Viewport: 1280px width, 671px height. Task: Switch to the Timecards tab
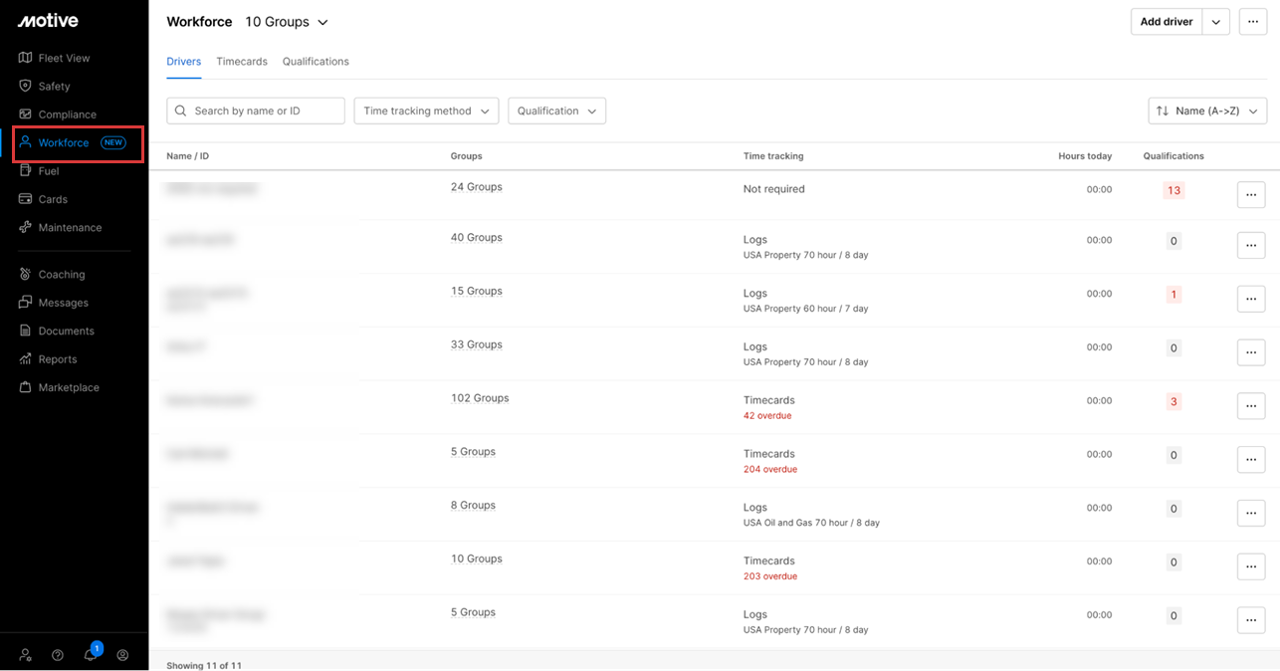point(242,62)
